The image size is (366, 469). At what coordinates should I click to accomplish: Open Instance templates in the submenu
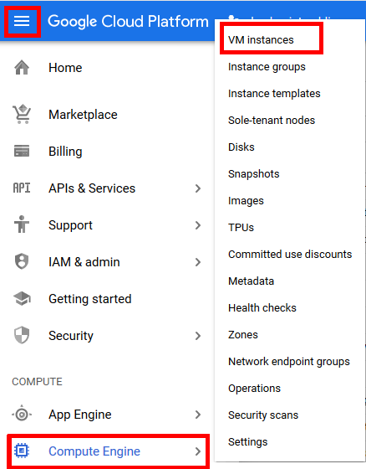click(274, 94)
